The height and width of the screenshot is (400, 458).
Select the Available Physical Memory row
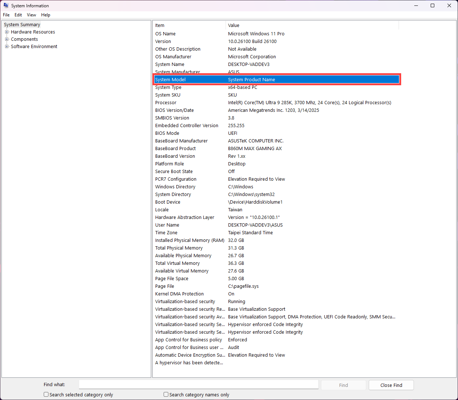[276, 256]
